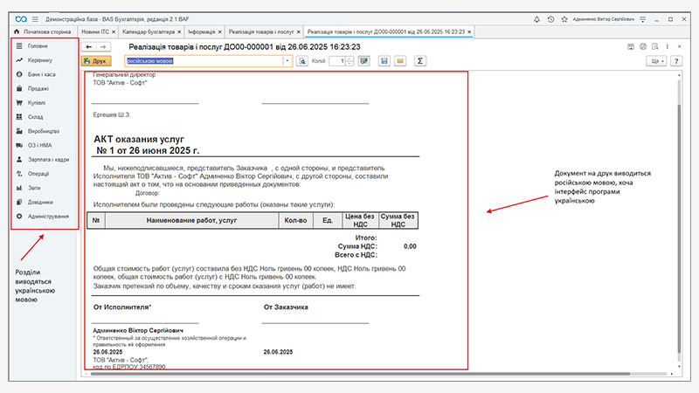
Task: Open the Довідники section
Action: coord(40,203)
